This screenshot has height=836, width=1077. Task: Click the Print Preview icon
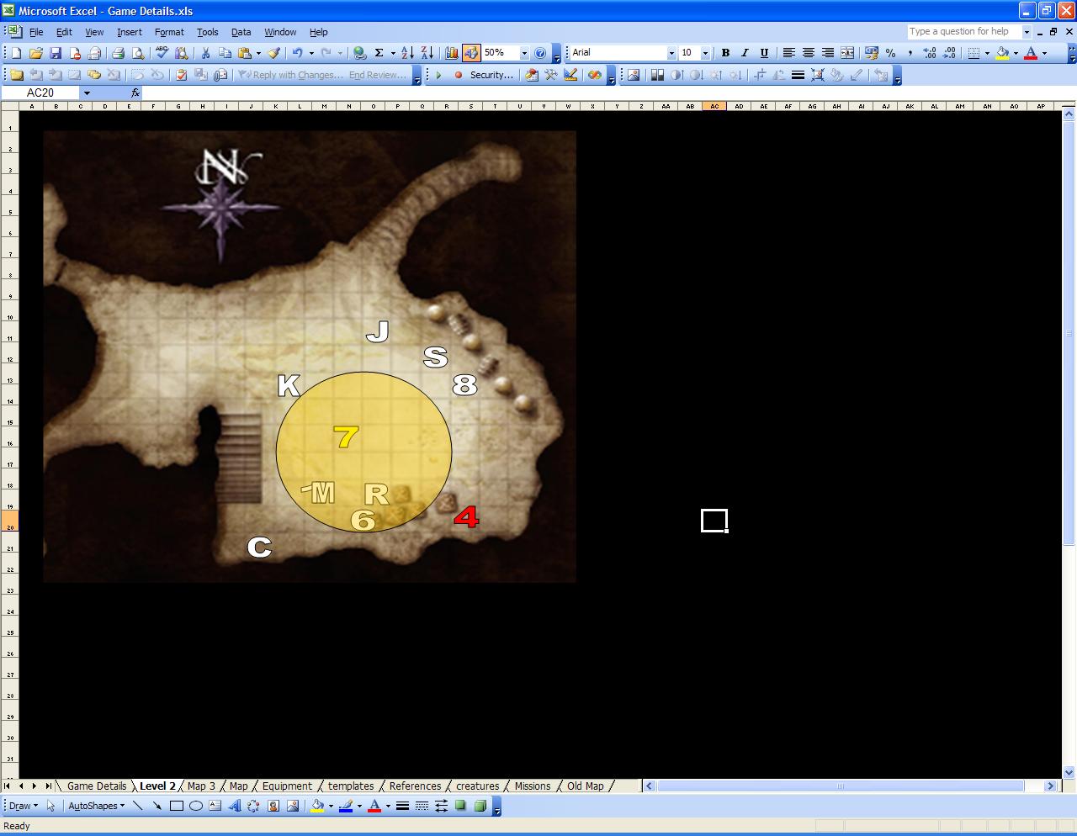pos(137,53)
